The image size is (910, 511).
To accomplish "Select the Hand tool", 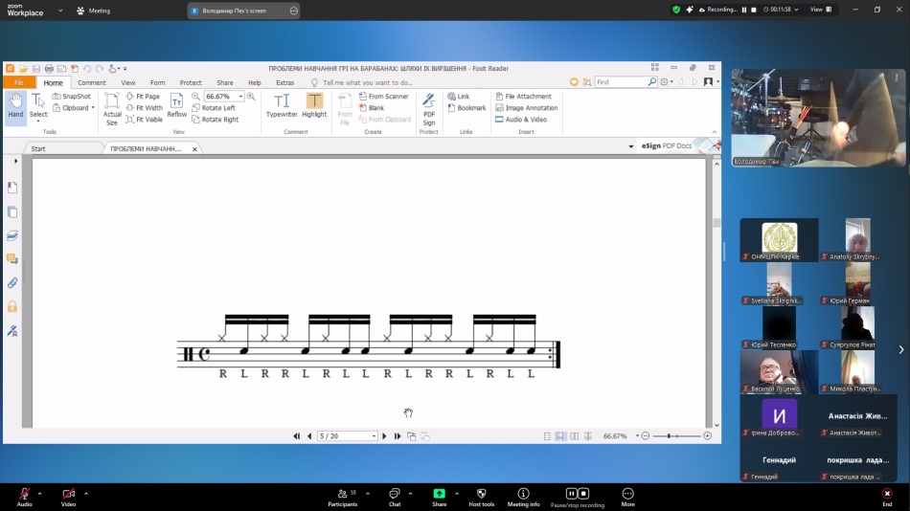I will (15, 104).
